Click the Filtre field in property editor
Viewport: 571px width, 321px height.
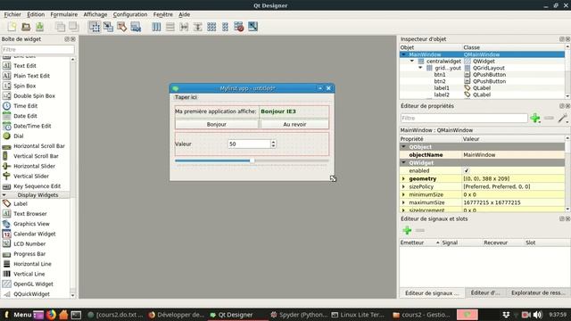point(464,118)
